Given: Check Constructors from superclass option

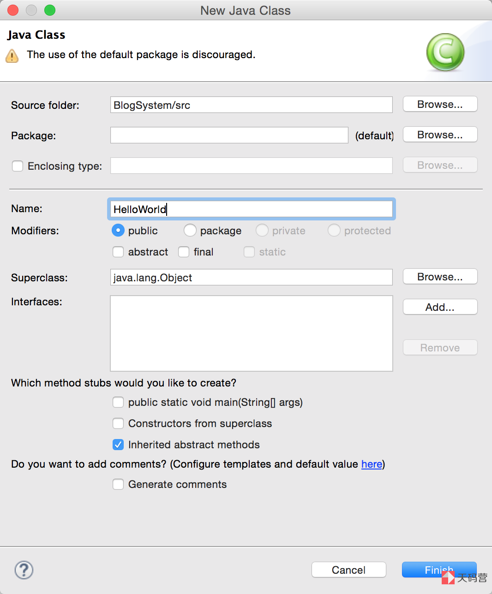Looking at the screenshot, I should click(x=118, y=423).
